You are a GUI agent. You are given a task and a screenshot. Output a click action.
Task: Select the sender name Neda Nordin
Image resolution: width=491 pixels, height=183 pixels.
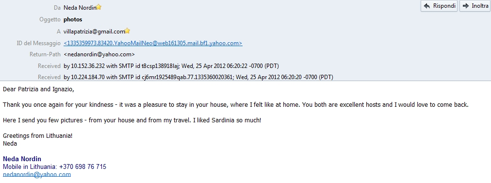click(x=80, y=7)
